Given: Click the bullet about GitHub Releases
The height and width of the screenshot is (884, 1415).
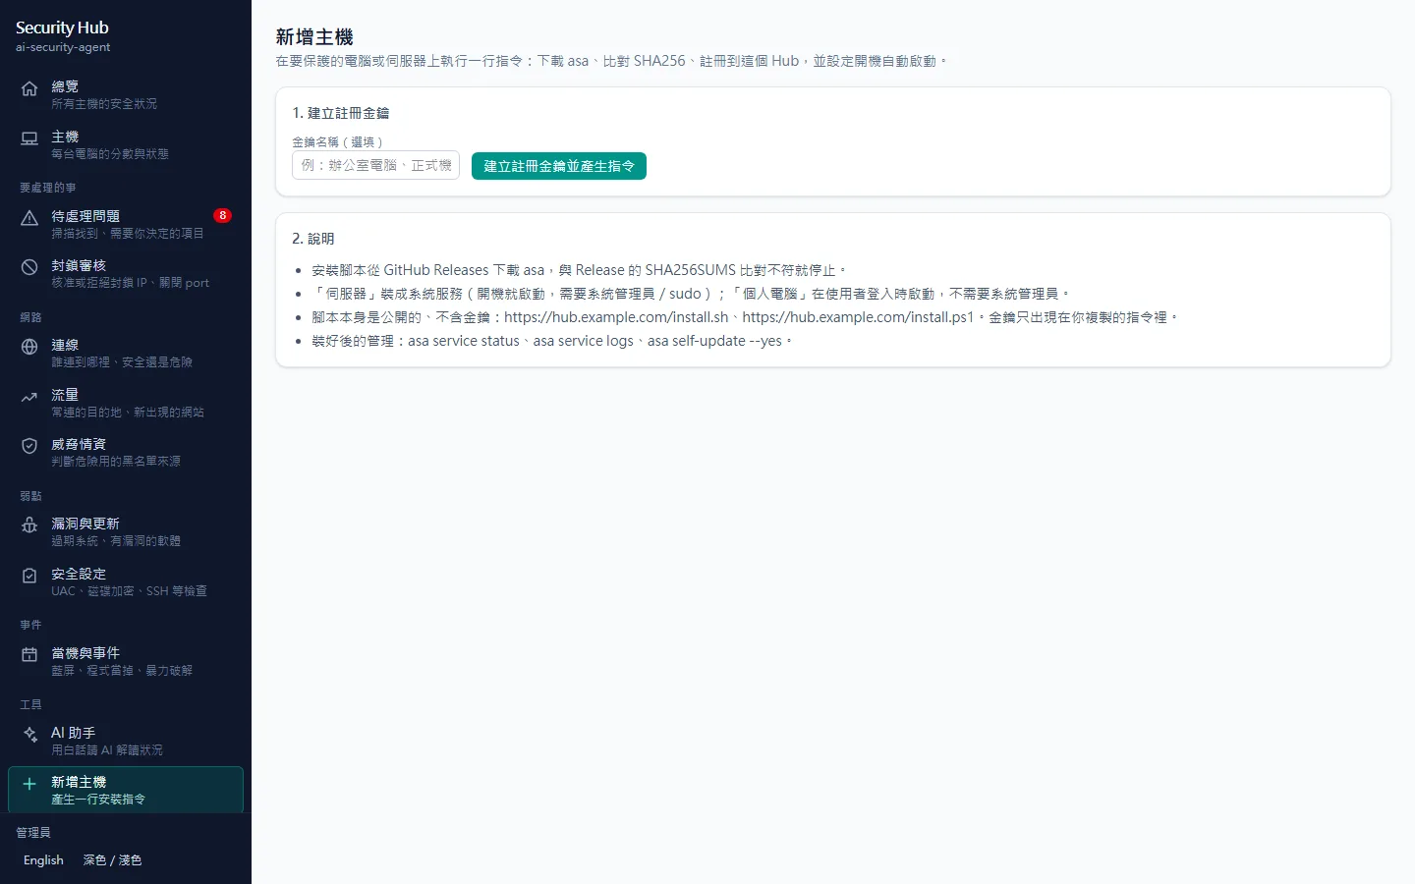Looking at the screenshot, I should coord(579,270).
